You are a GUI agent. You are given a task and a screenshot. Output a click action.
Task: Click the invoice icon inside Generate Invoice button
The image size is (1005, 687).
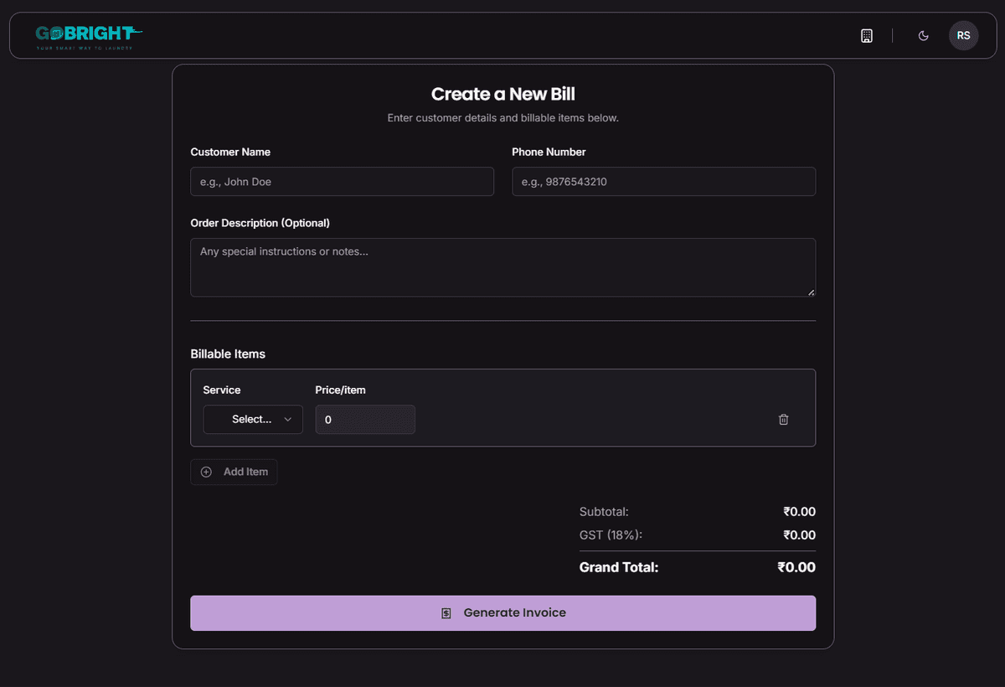446,612
